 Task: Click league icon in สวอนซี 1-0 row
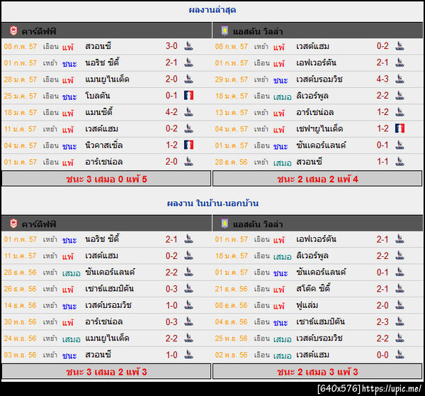coord(188,354)
